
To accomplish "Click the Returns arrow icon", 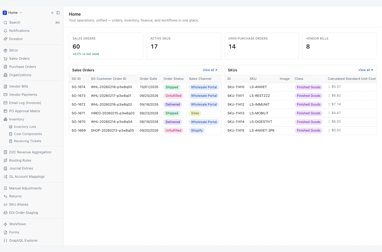I will (5, 196).
